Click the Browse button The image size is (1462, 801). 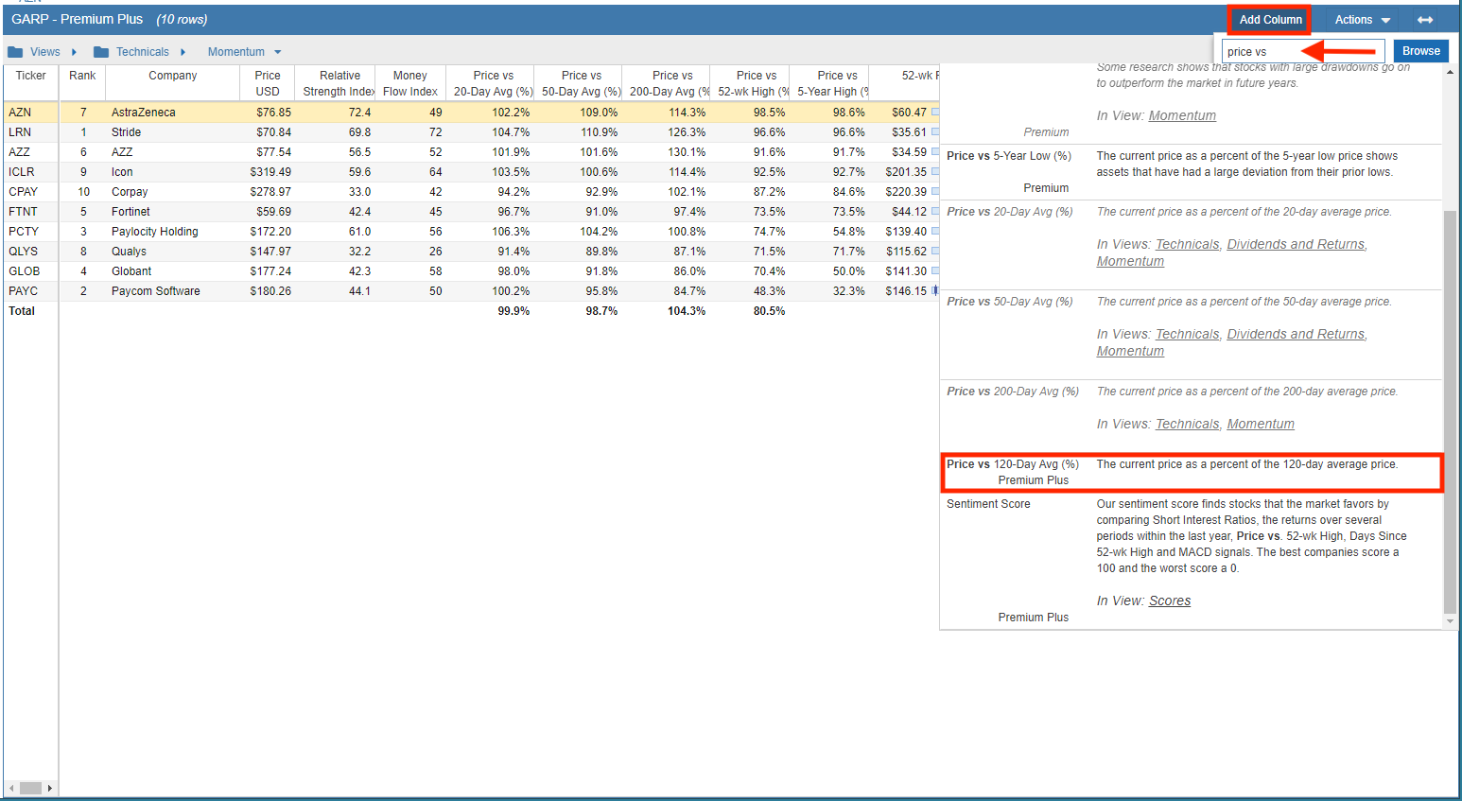click(1420, 51)
